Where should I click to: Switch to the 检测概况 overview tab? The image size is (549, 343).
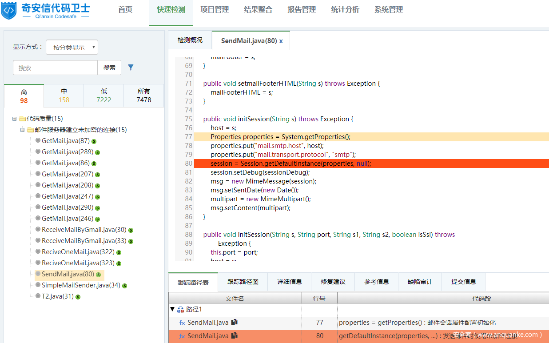click(x=190, y=40)
